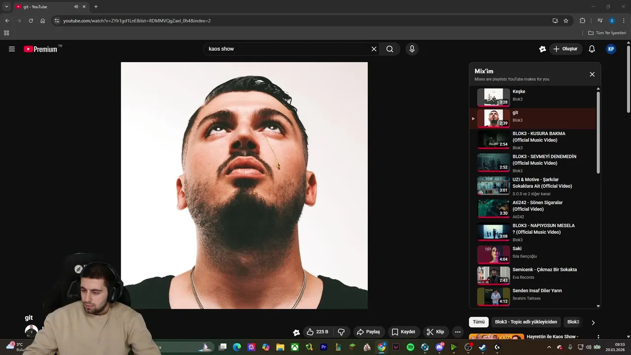Dislike the git video

tap(341, 332)
